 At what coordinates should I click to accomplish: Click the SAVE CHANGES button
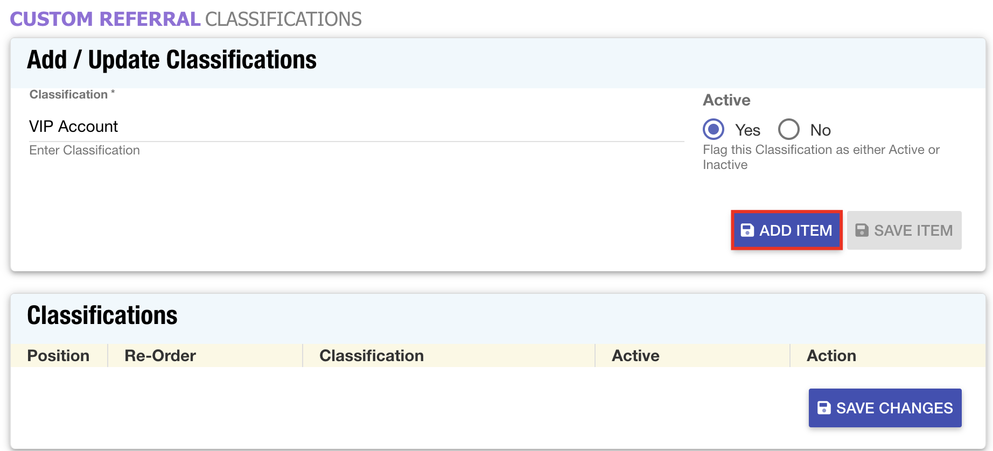(885, 408)
